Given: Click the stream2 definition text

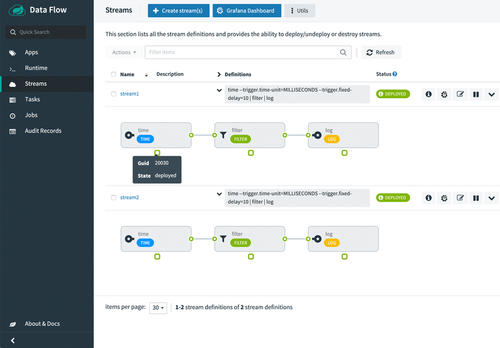Looking at the screenshot, I should [x=297, y=197].
